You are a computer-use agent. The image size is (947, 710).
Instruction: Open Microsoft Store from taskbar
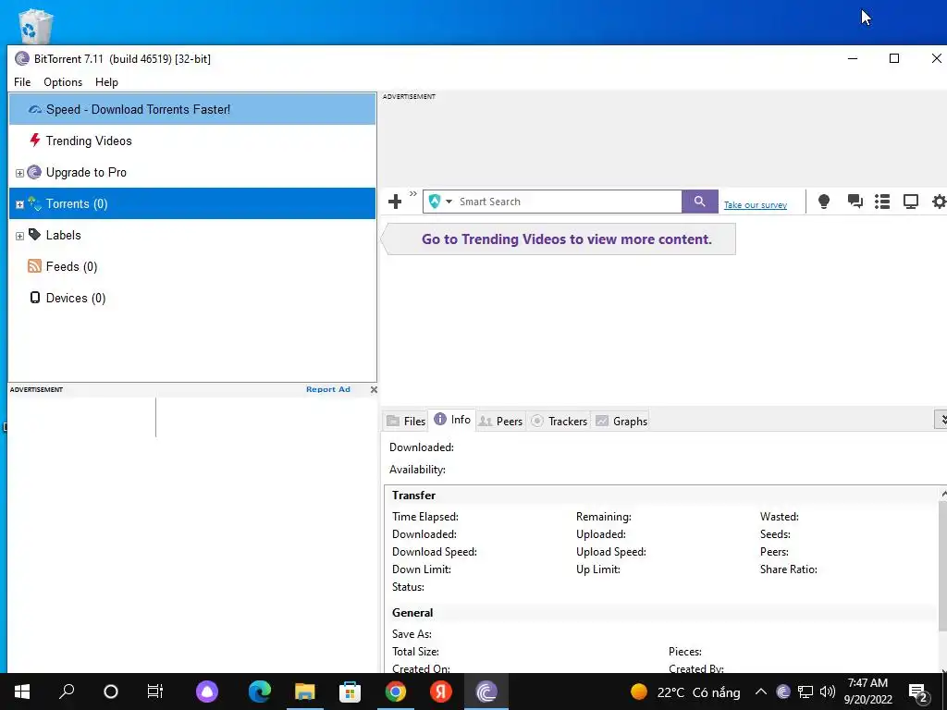point(350,692)
